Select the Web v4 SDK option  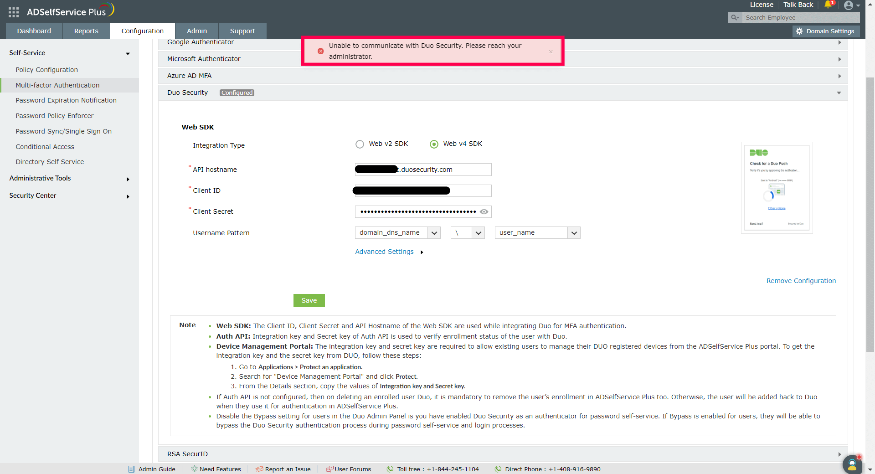tap(433, 144)
